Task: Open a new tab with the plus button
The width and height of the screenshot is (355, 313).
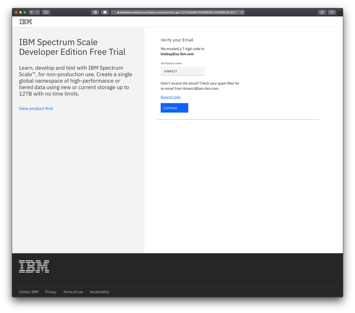Action: [340, 13]
